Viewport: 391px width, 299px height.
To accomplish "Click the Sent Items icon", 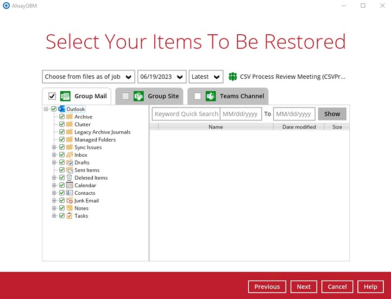I will pyautogui.click(x=70, y=170).
